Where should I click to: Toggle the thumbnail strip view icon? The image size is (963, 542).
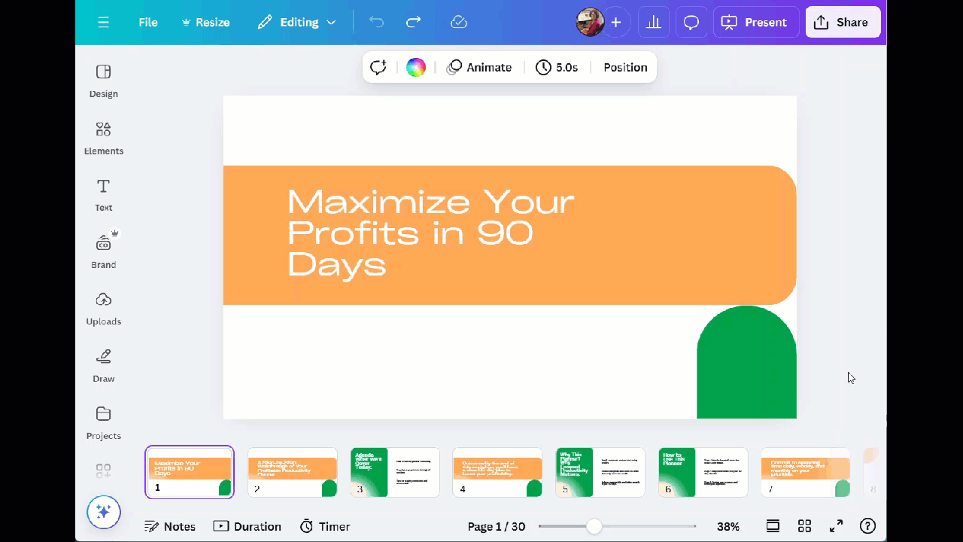773,526
